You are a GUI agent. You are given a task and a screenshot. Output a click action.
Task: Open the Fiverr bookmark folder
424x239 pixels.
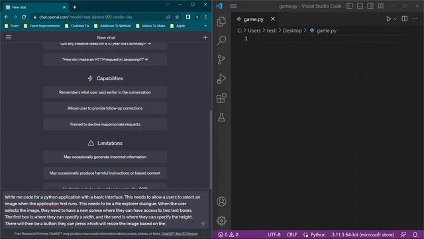pyautogui.click(x=12, y=26)
